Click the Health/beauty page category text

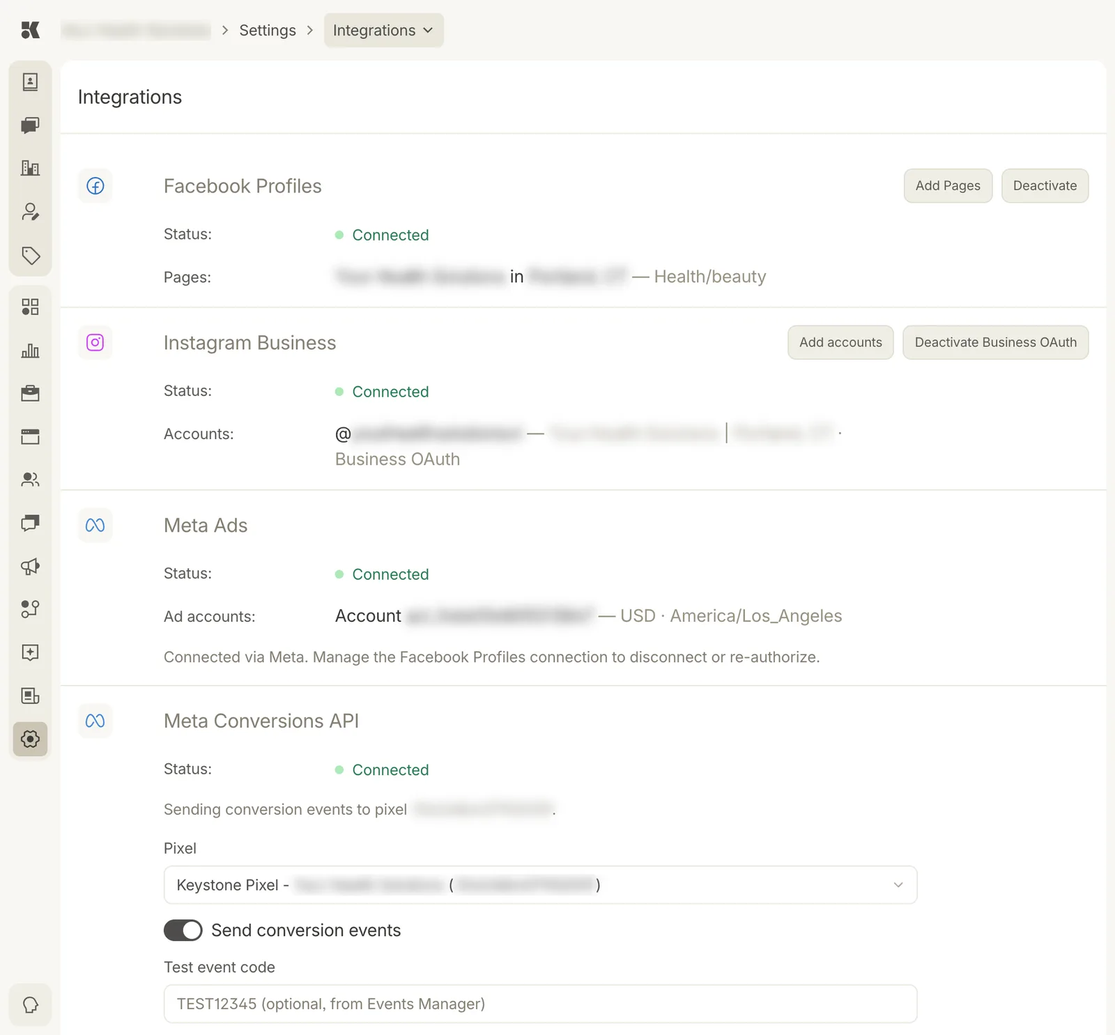point(710,277)
